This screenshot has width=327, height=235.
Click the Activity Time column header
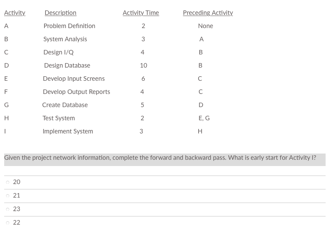point(141,13)
